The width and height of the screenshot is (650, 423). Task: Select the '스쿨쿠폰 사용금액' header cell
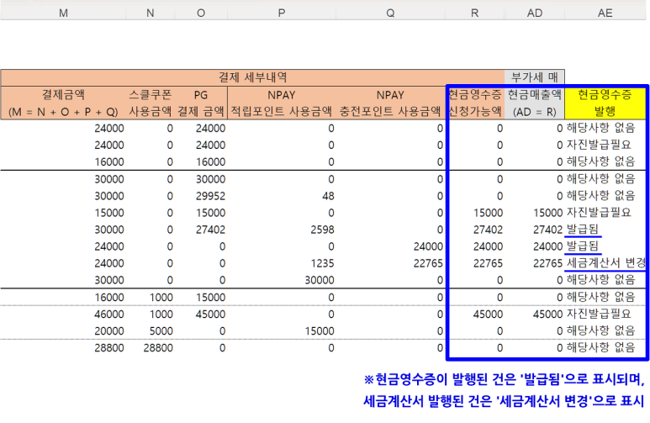click(x=151, y=103)
